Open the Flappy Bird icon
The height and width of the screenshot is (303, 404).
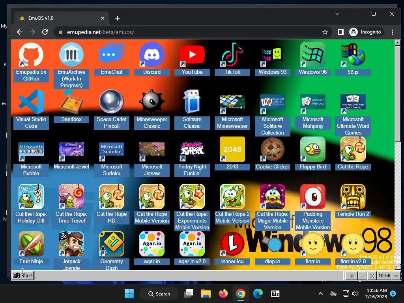pos(313,149)
